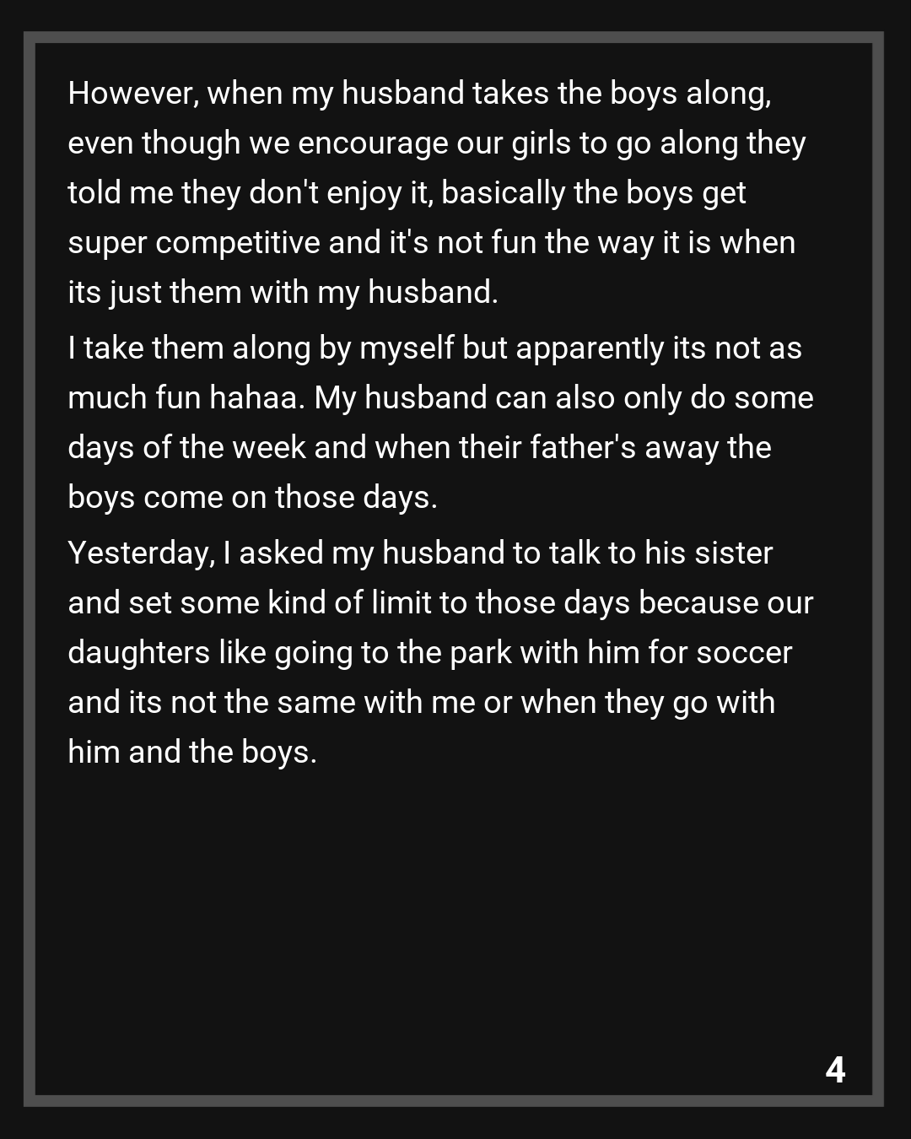Click the word "However," at the start

133,93
